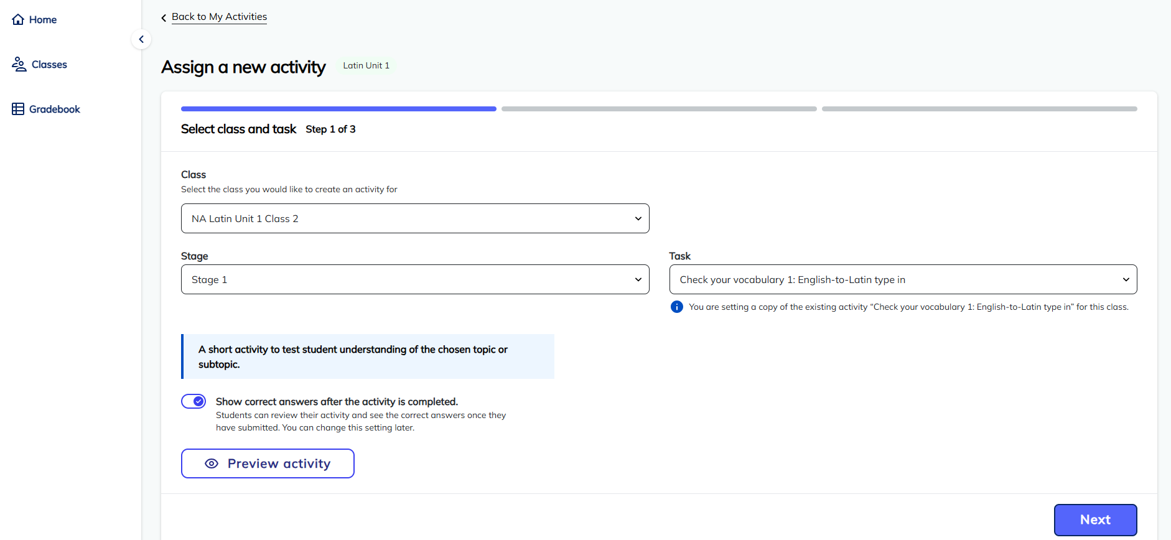Click the copy of existing activity notice text
This screenshot has height=540, width=1171.
[908, 307]
